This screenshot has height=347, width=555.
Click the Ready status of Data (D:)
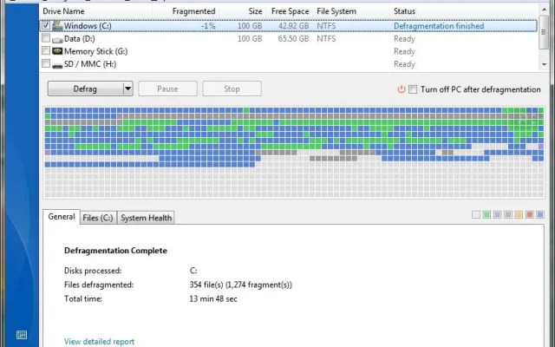[404, 38]
